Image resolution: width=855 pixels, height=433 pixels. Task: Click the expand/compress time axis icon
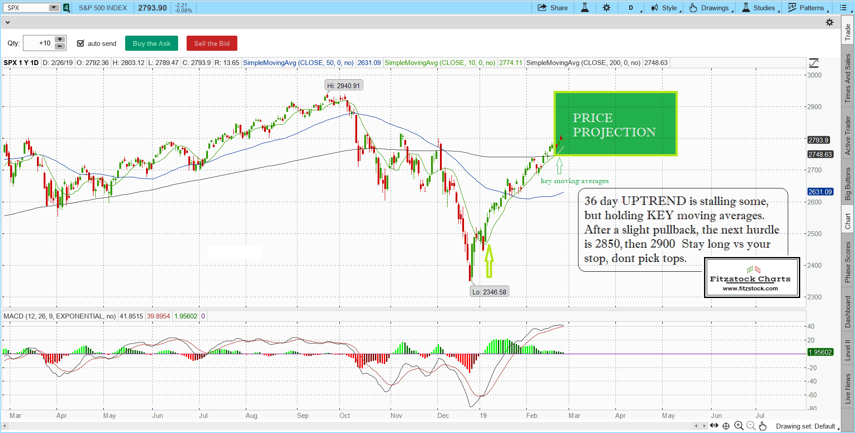coord(714,425)
